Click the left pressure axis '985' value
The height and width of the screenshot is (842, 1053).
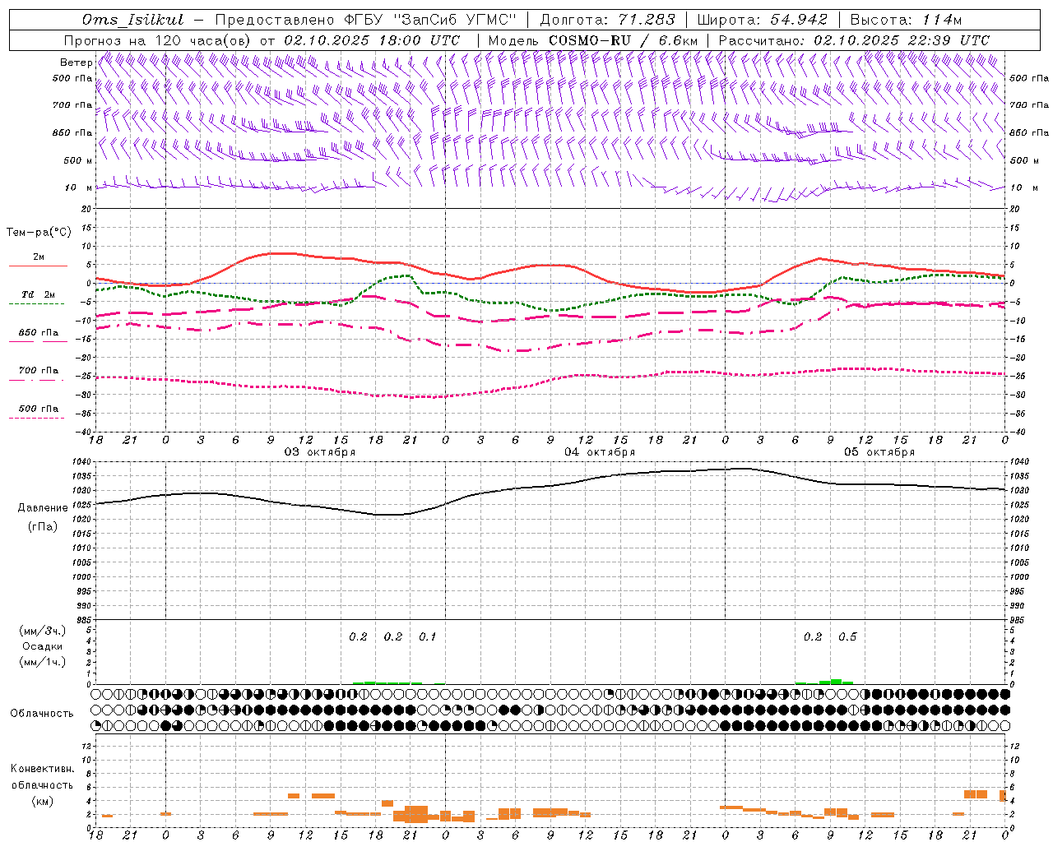tap(86, 620)
